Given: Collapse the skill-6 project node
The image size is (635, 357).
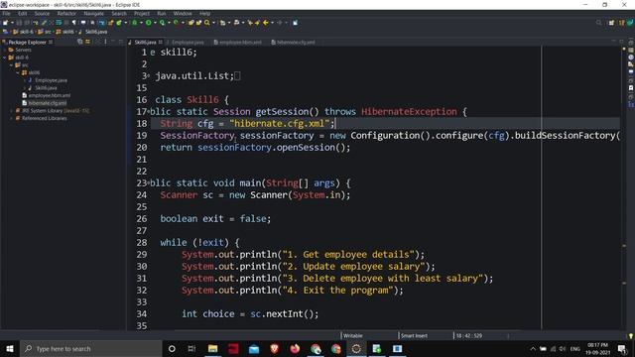Looking at the screenshot, I should [x=5, y=58].
